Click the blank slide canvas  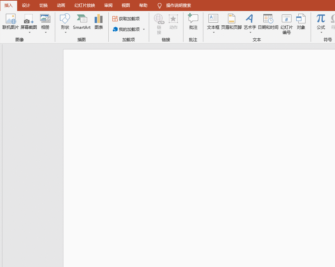(x=199, y=158)
